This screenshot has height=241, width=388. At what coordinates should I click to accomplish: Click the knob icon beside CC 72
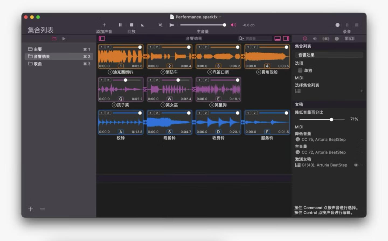[298, 152]
